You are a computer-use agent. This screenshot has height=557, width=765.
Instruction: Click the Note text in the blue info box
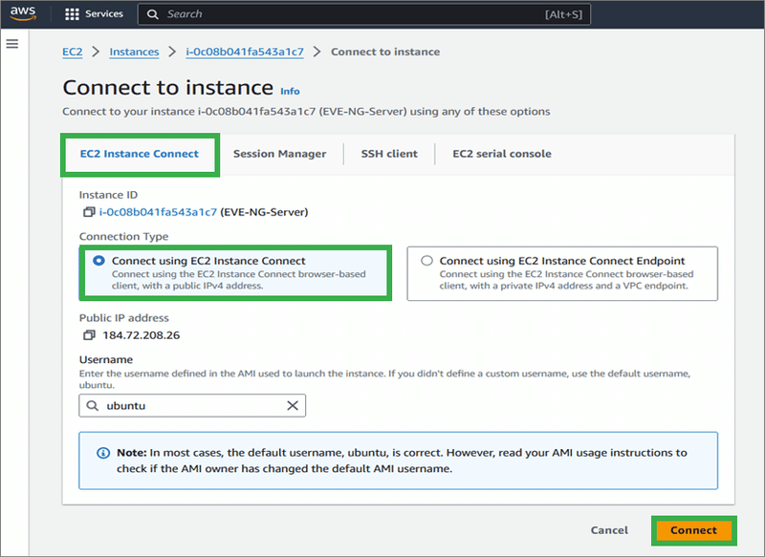pos(402,461)
